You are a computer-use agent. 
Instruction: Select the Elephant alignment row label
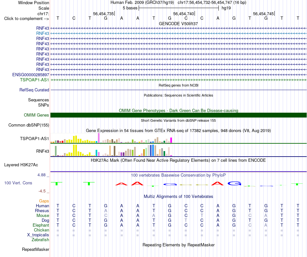coord(41,225)
